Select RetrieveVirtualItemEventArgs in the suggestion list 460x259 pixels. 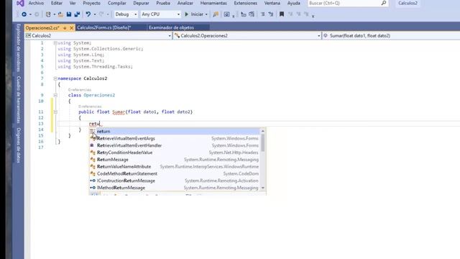pos(174,138)
